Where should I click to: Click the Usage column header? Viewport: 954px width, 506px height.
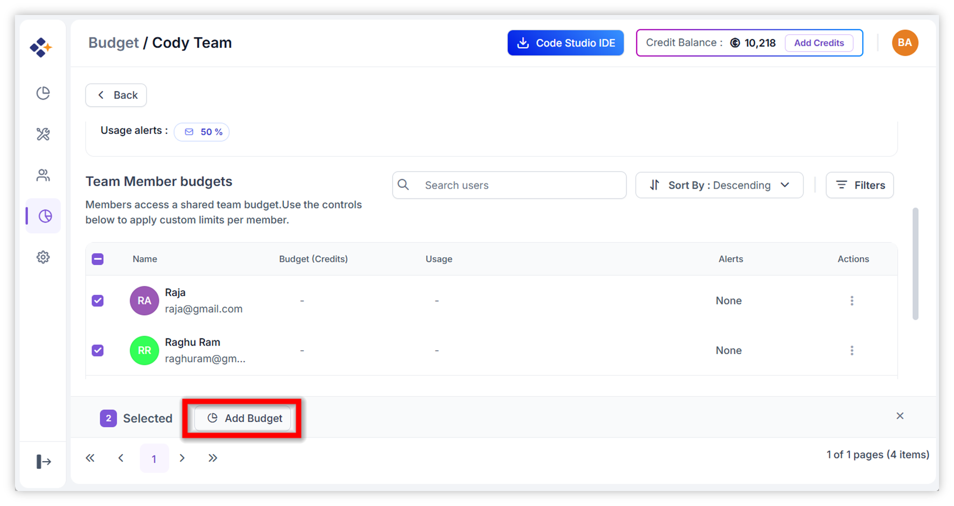pos(439,259)
